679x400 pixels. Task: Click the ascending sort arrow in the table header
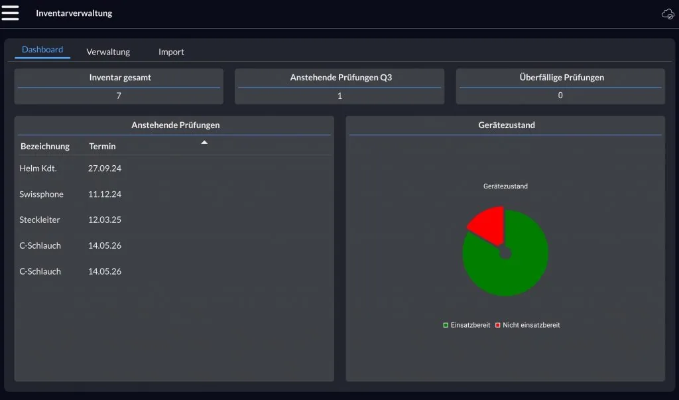204,142
